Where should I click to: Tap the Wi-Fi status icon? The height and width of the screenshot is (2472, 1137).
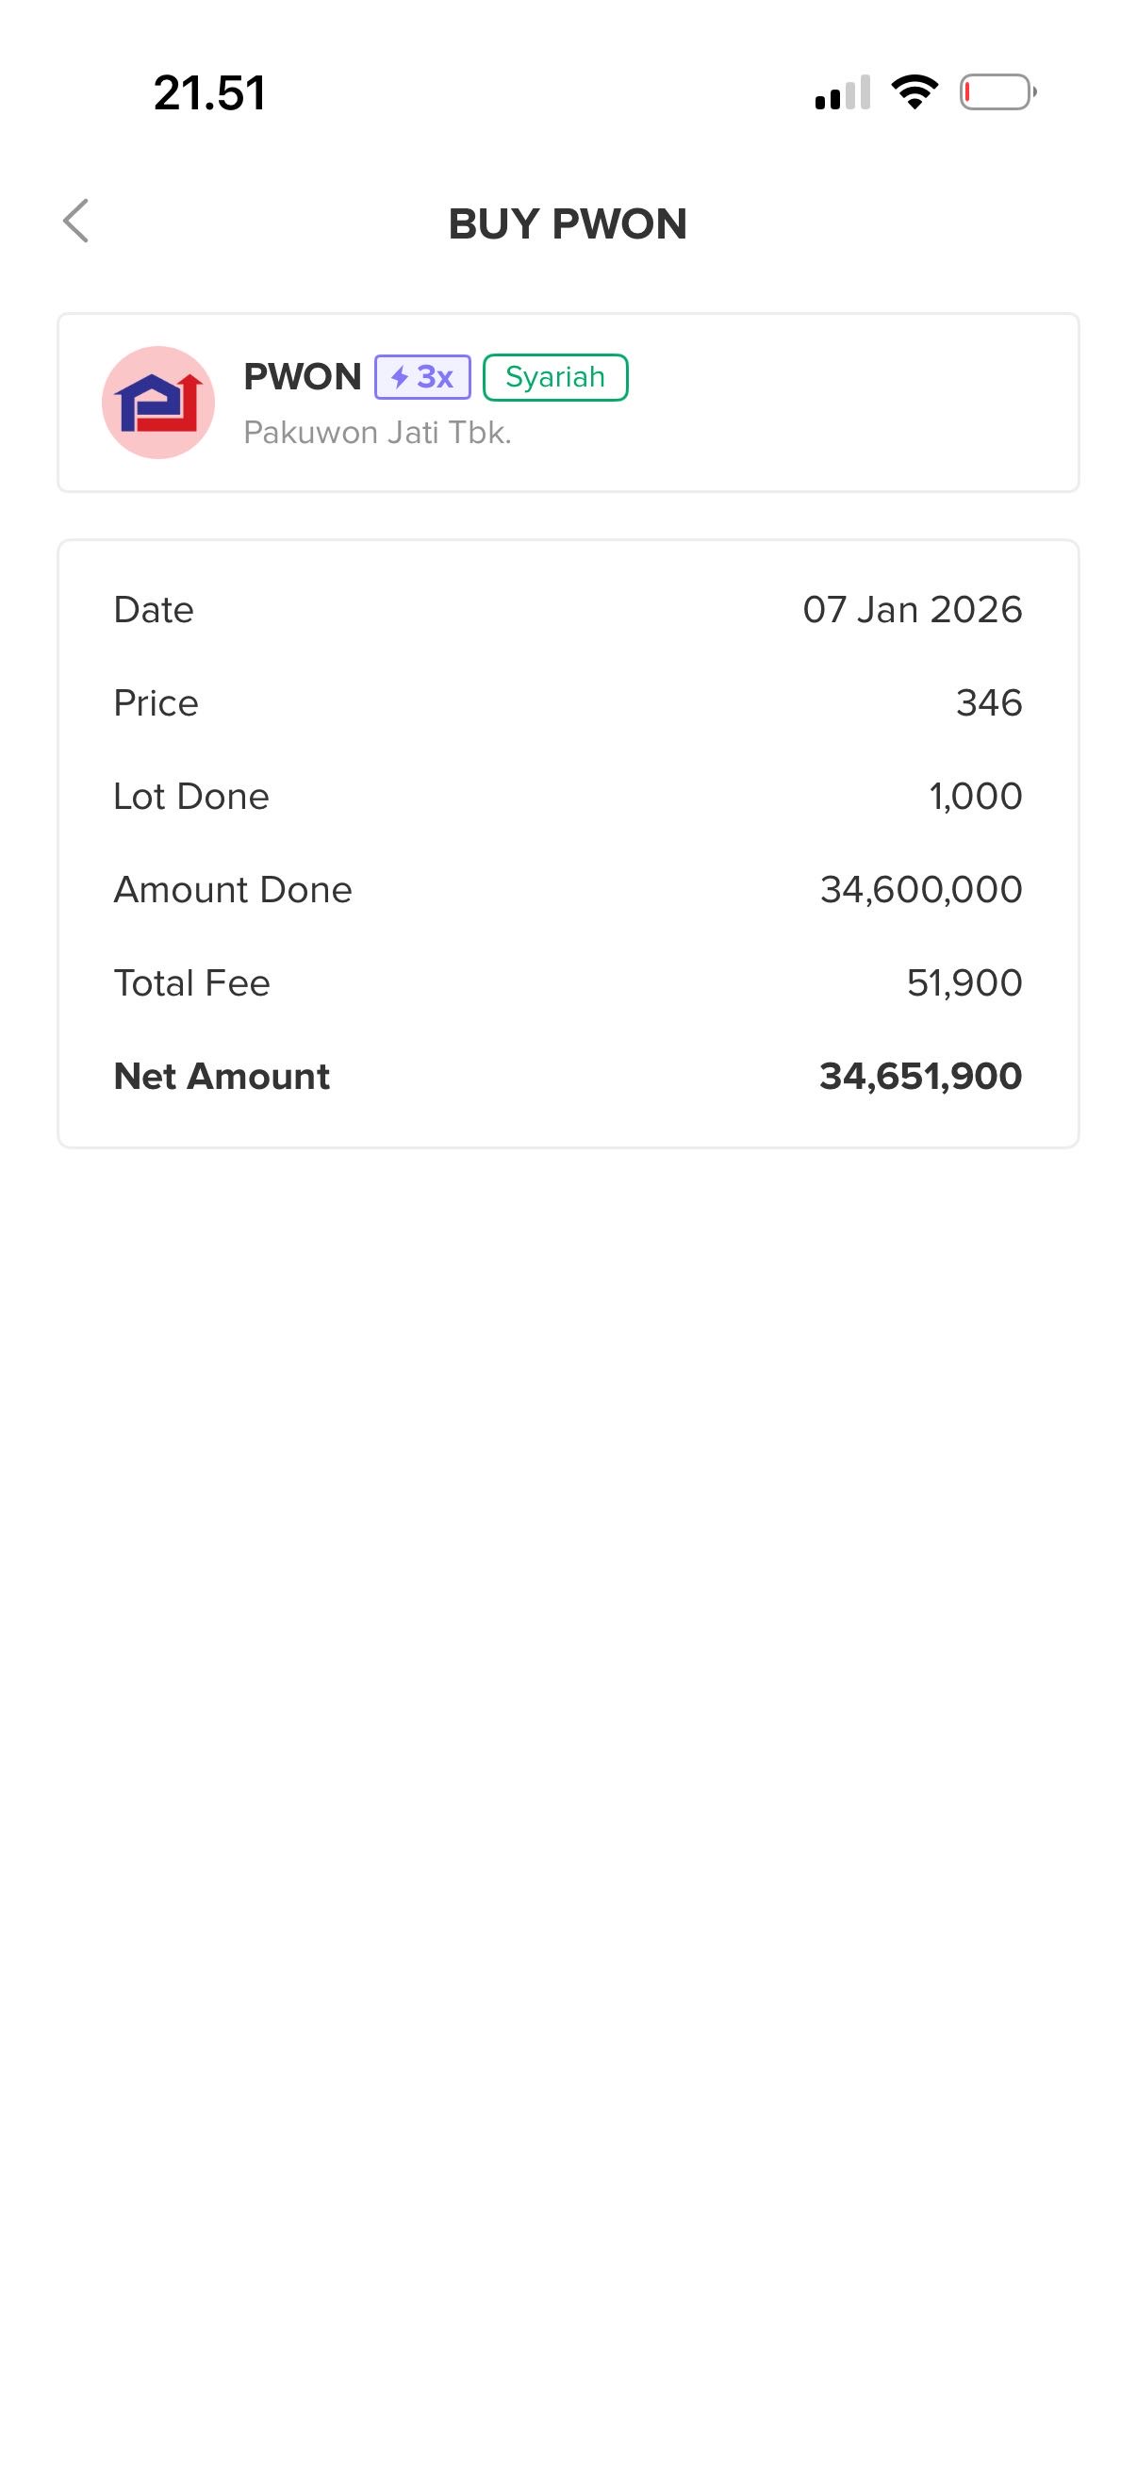[915, 92]
